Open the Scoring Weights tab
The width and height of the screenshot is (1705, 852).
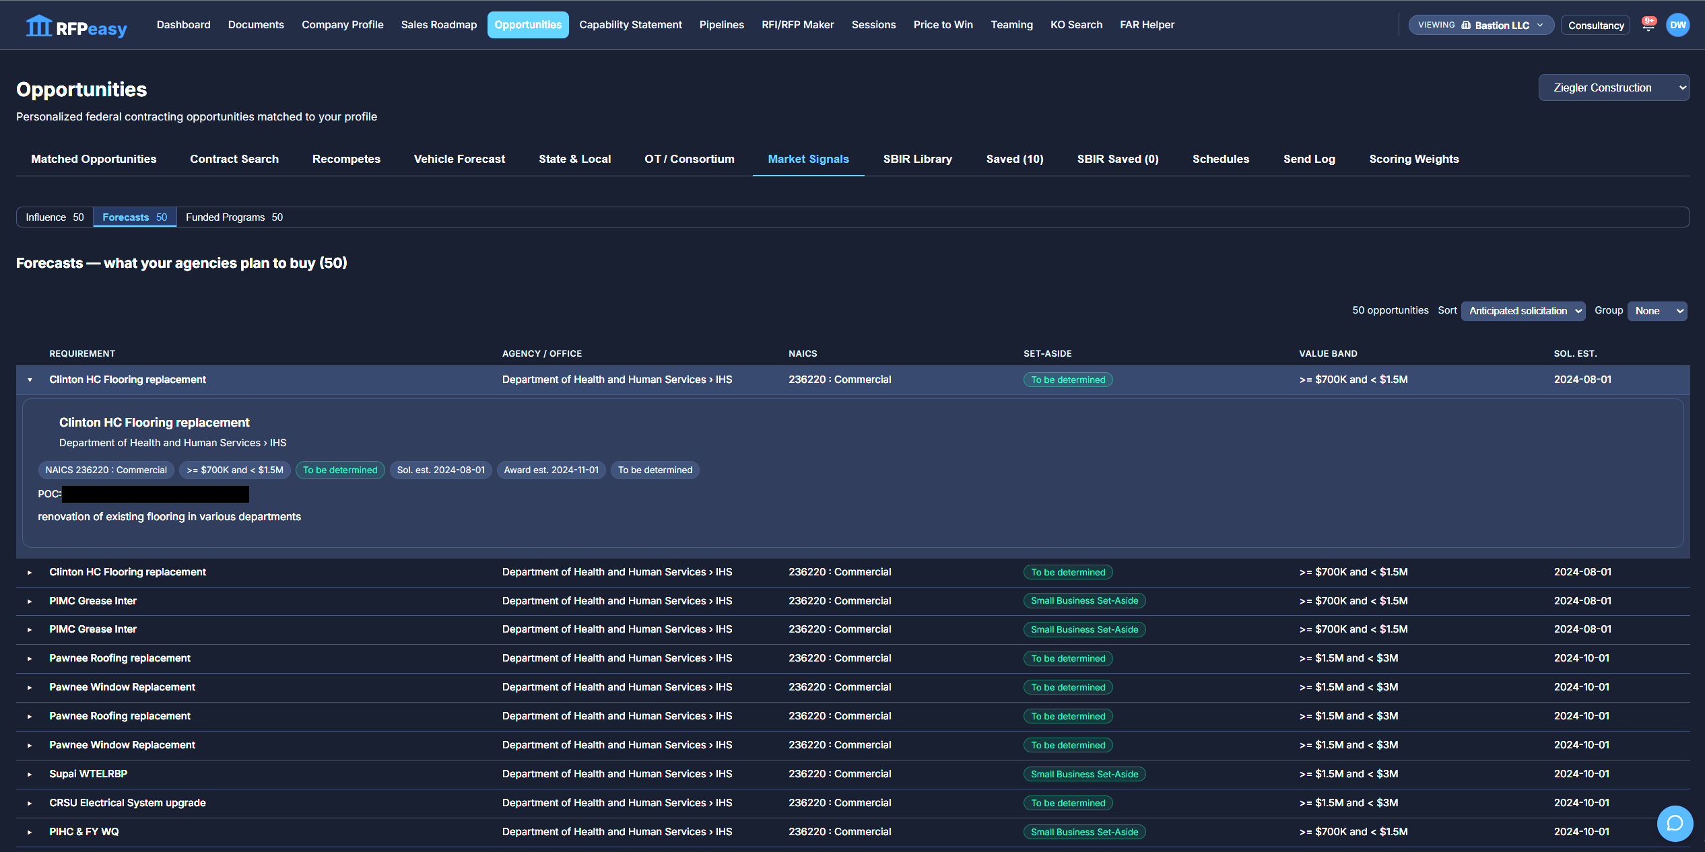click(x=1413, y=159)
